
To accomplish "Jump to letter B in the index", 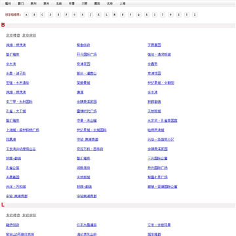I will tap(34, 14).
